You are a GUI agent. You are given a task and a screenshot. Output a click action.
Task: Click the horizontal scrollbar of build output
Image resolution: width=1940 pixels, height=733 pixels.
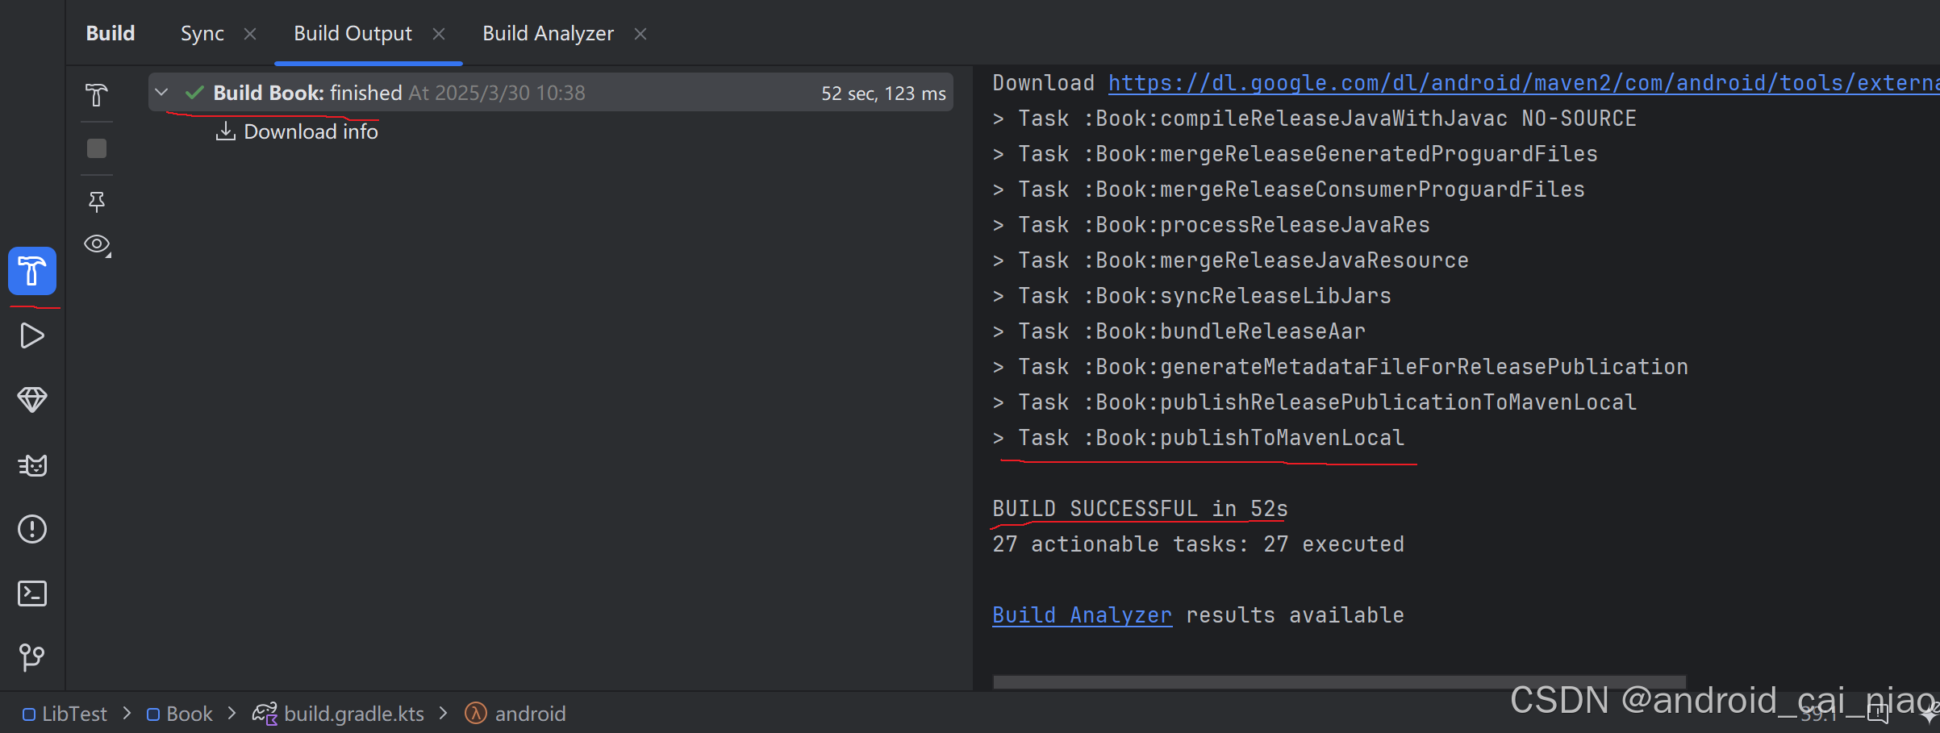[1339, 681]
